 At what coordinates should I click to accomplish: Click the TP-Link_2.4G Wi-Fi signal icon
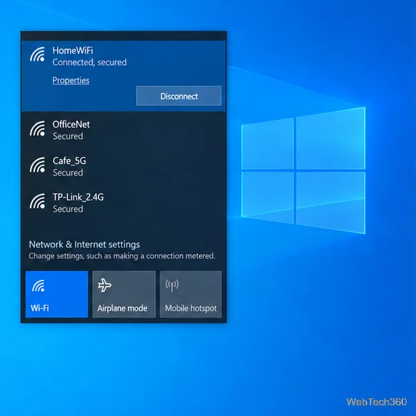(x=38, y=201)
